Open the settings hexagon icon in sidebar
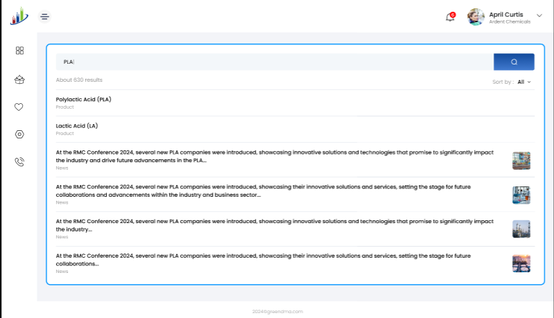Screen dimensions: 554x318 point(19,134)
